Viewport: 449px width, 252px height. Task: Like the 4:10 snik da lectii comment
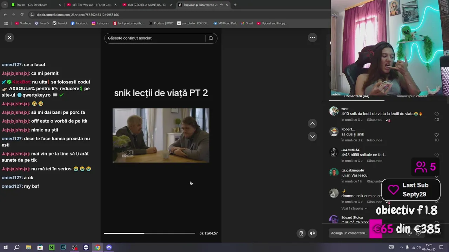tap(436, 114)
